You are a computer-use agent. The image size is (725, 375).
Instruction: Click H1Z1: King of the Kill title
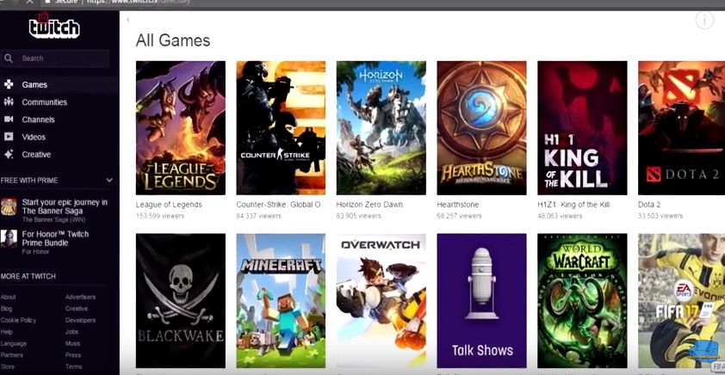coord(573,205)
